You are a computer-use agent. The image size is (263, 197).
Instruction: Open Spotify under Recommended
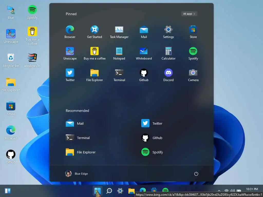152,152
